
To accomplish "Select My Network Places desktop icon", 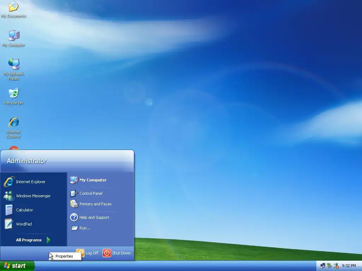I will point(14,70).
